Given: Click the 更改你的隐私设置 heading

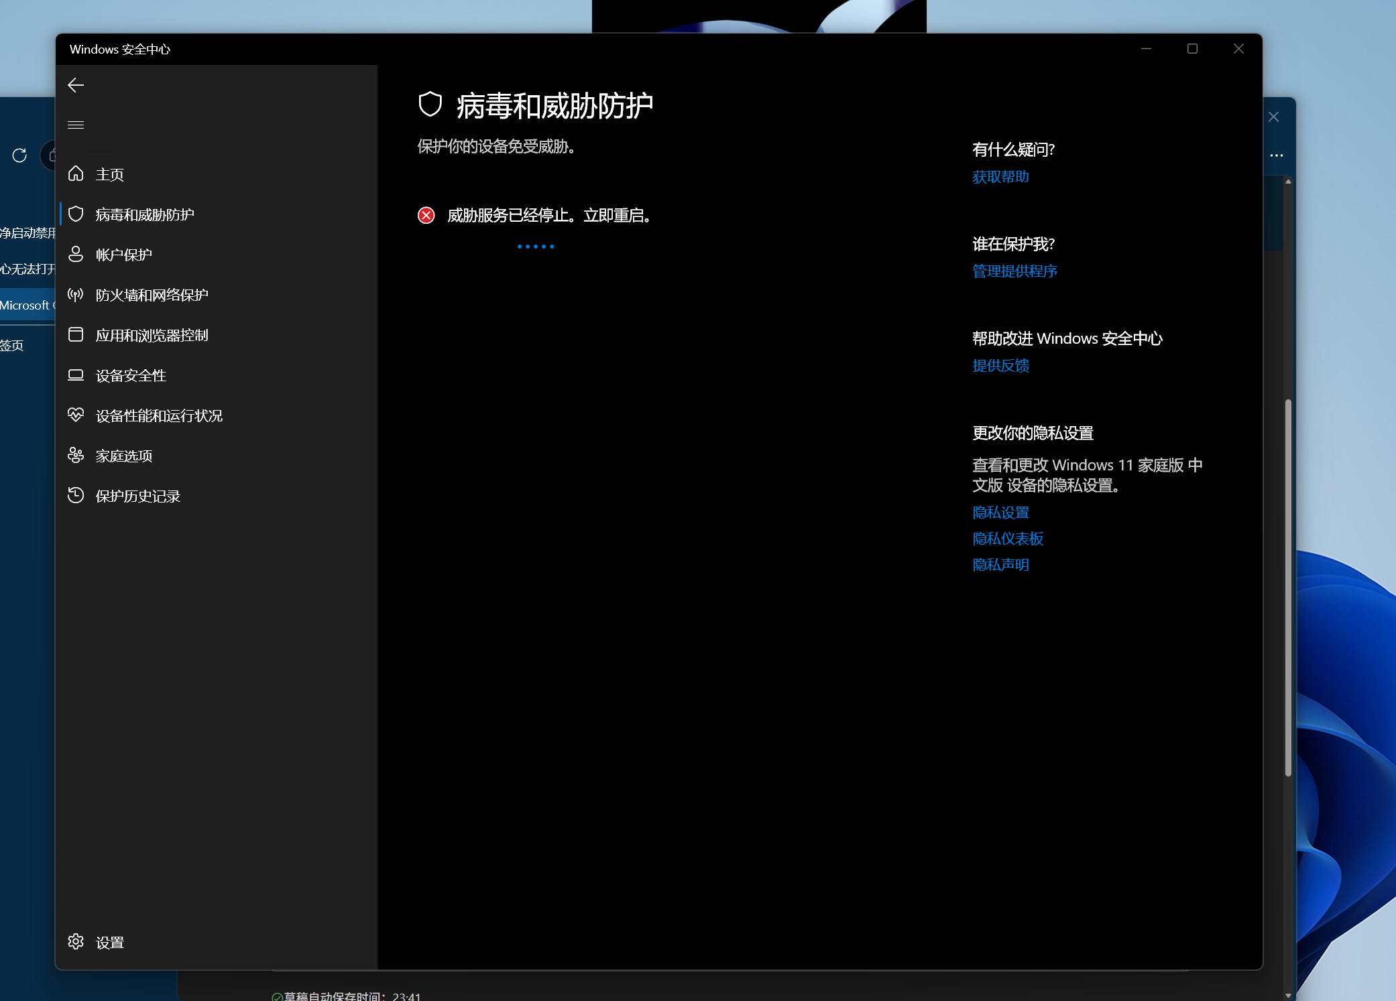Looking at the screenshot, I should point(1033,433).
